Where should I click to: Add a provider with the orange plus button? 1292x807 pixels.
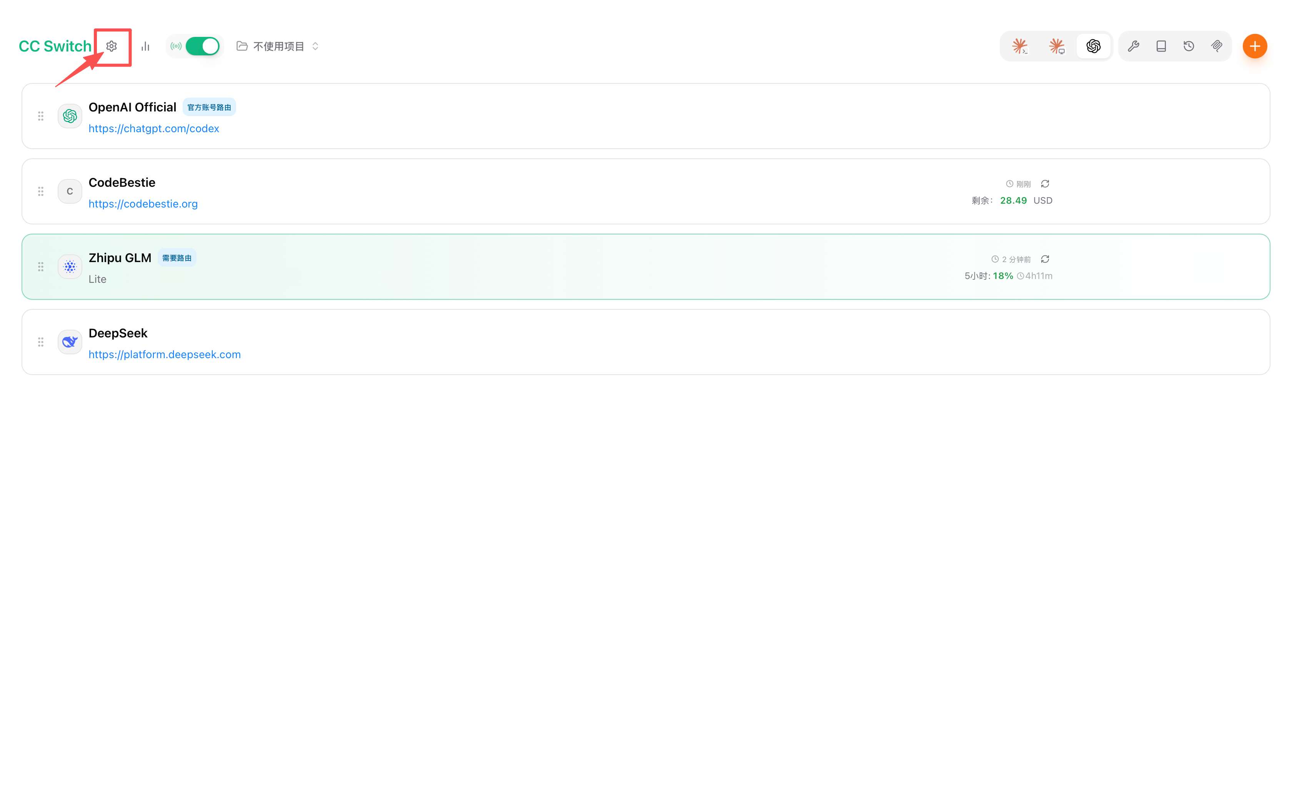pyautogui.click(x=1255, y=46)
